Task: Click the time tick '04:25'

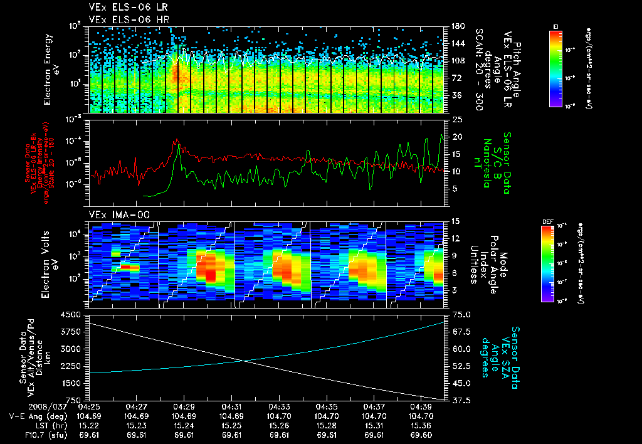Action: point(89,407)
